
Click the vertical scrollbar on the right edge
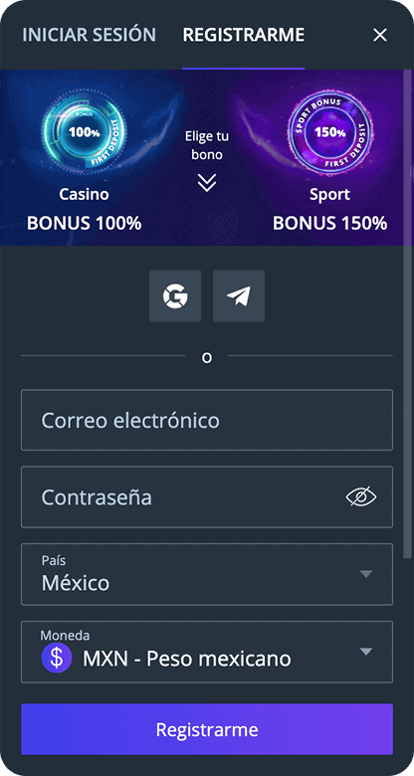click(x=408, y=314)
